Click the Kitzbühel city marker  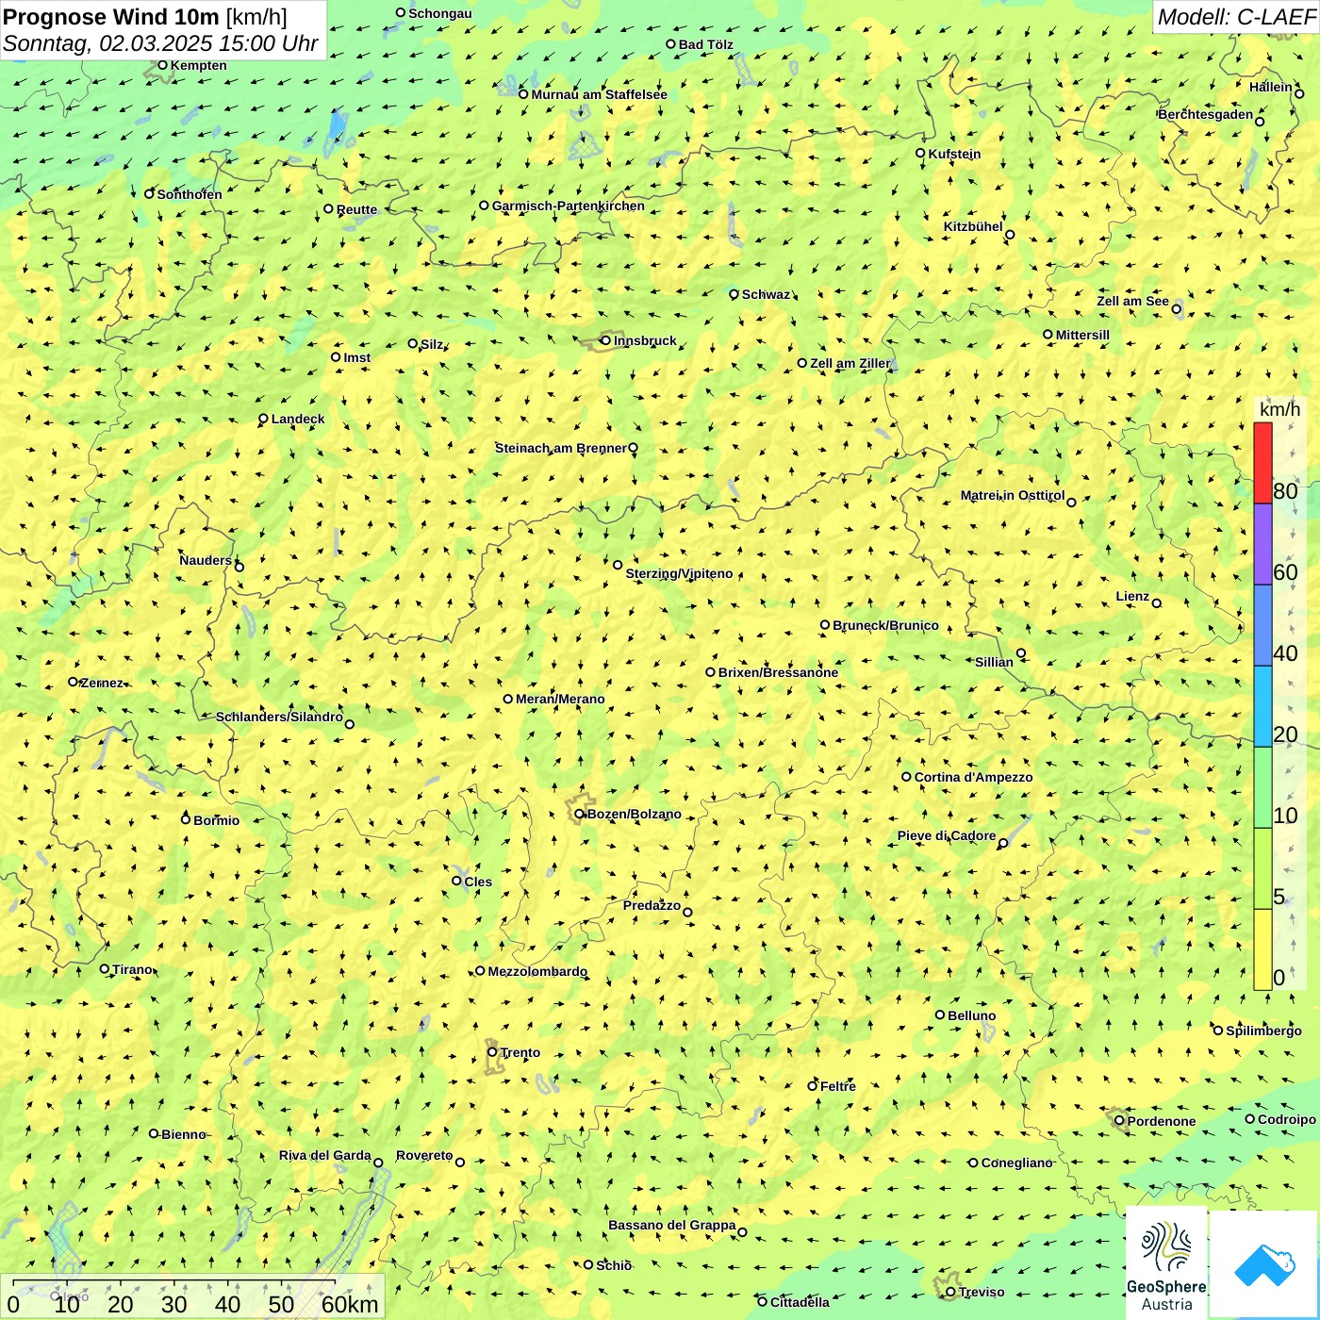(x=1010, y=235)
